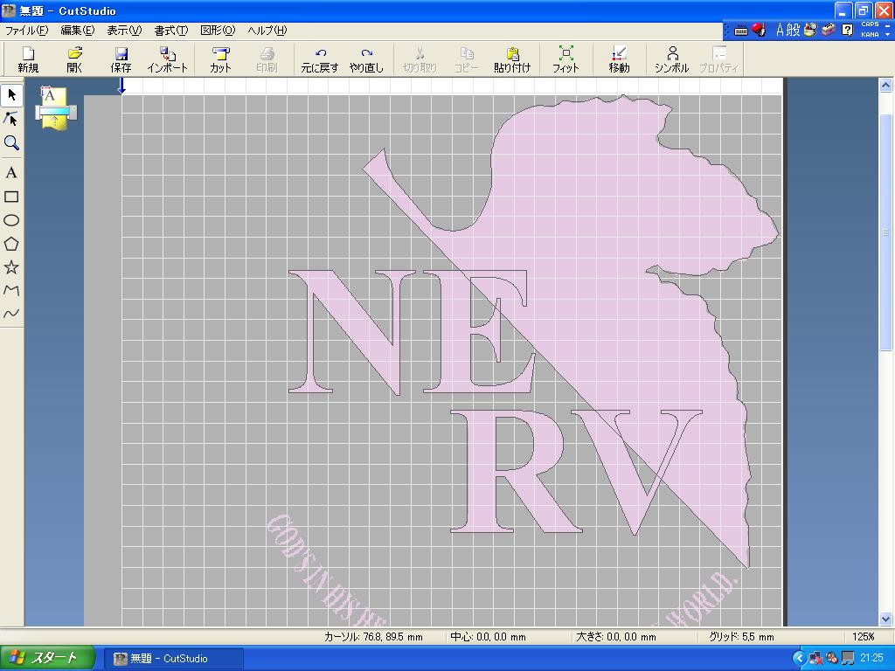Open the 書式(T) menu
Viewport: 895px width, 671px height.
point(170,31)
